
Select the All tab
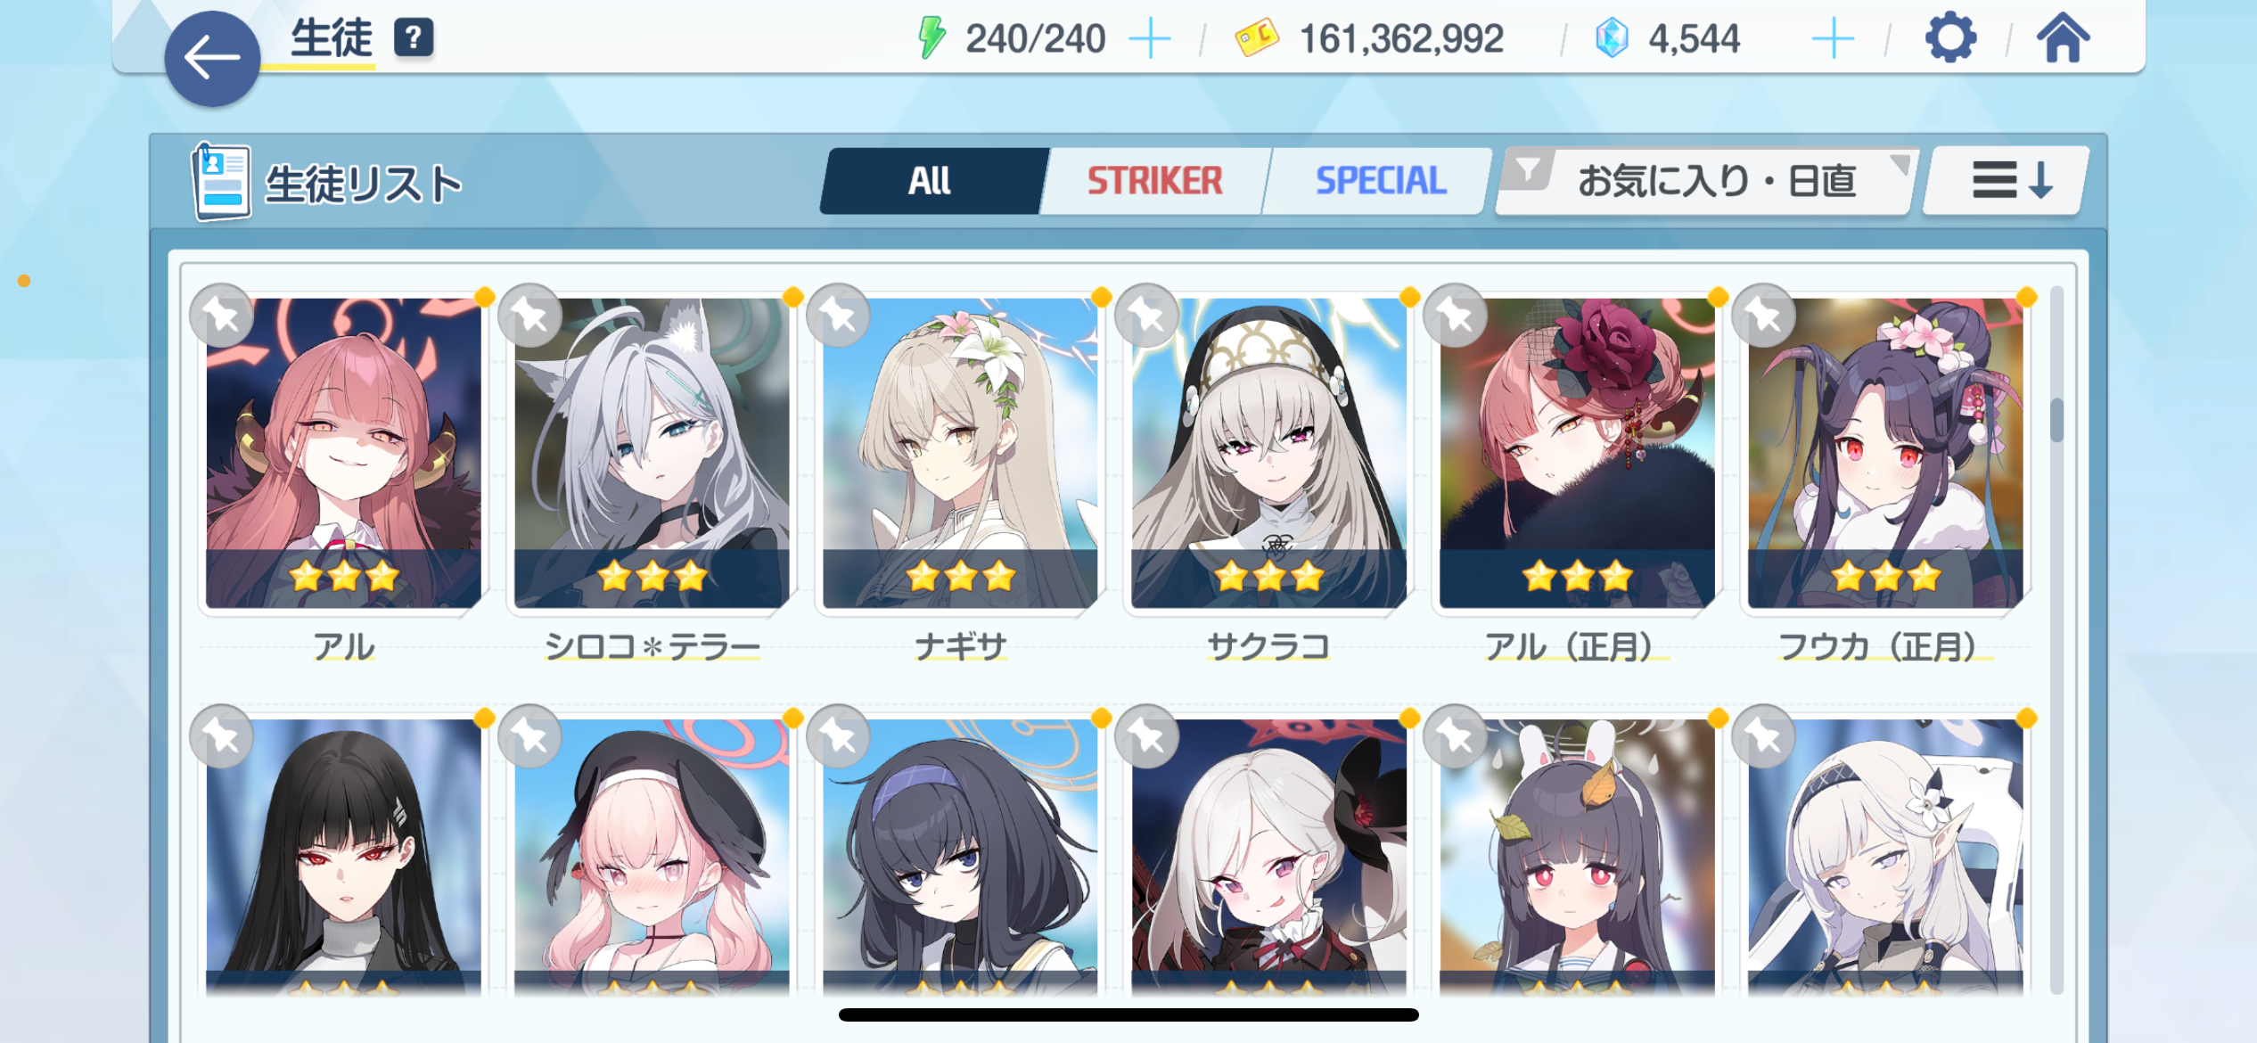pyautogui.click(x=931, y=181)
